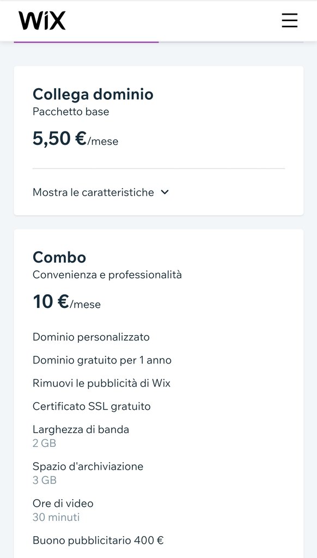Click Buono pubblicitario 400 € feature
Screen dimensions: 317x558
click(x=98, y=541)
